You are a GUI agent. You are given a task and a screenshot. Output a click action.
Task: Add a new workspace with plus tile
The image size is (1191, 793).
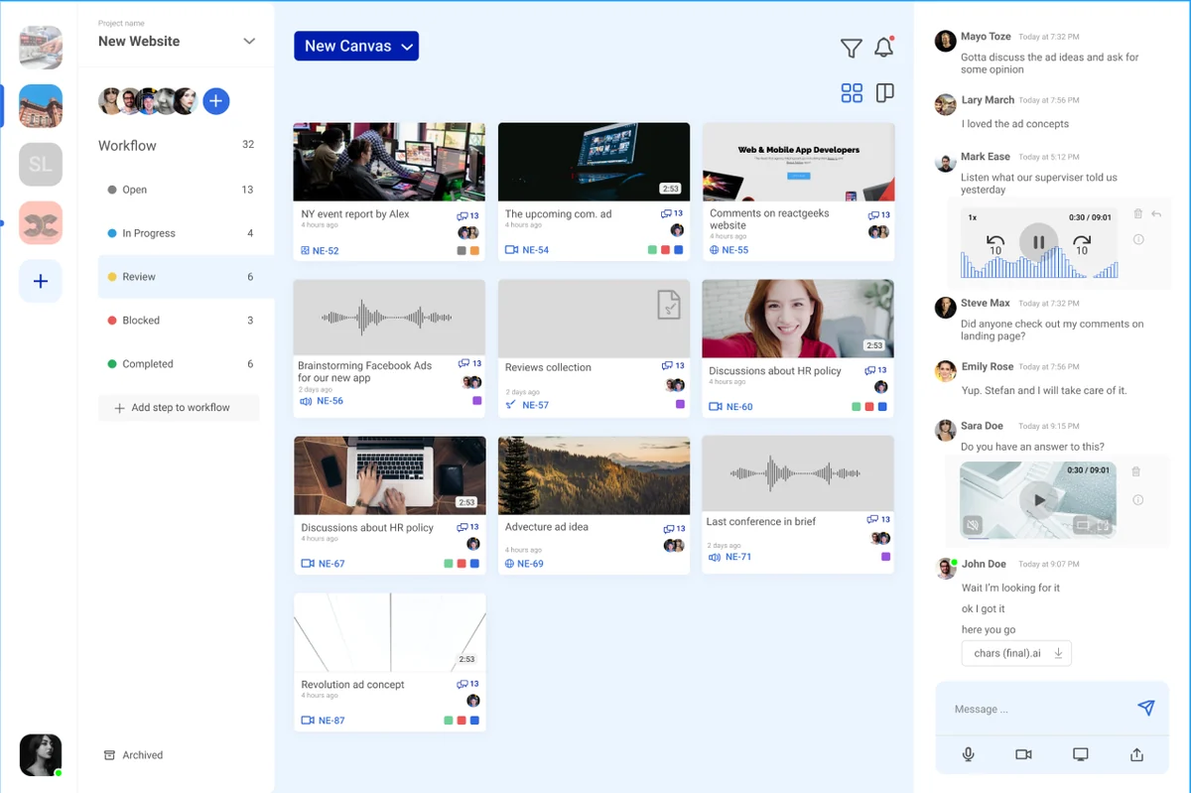[41, 282]
